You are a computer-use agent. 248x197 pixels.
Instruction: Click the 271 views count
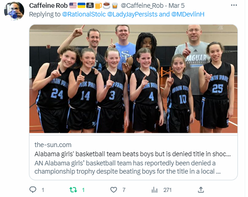[167, 190]
